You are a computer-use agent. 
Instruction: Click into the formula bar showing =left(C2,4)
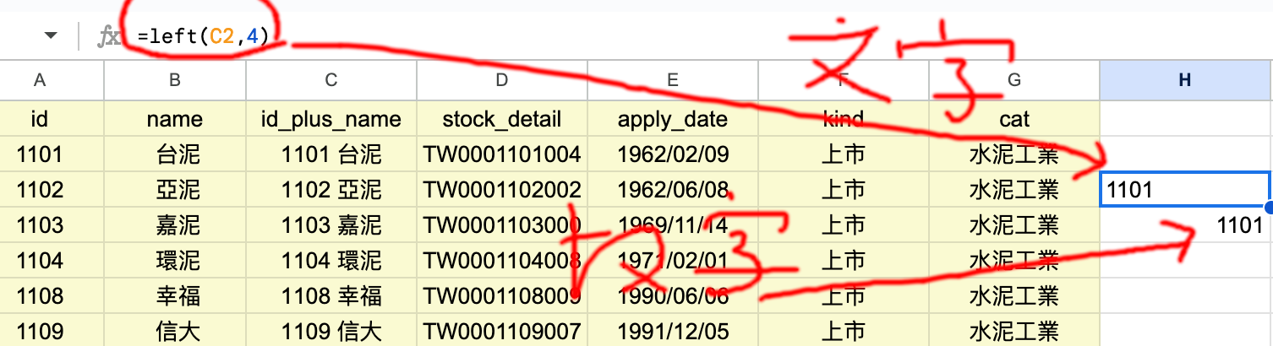click(592, 36)
